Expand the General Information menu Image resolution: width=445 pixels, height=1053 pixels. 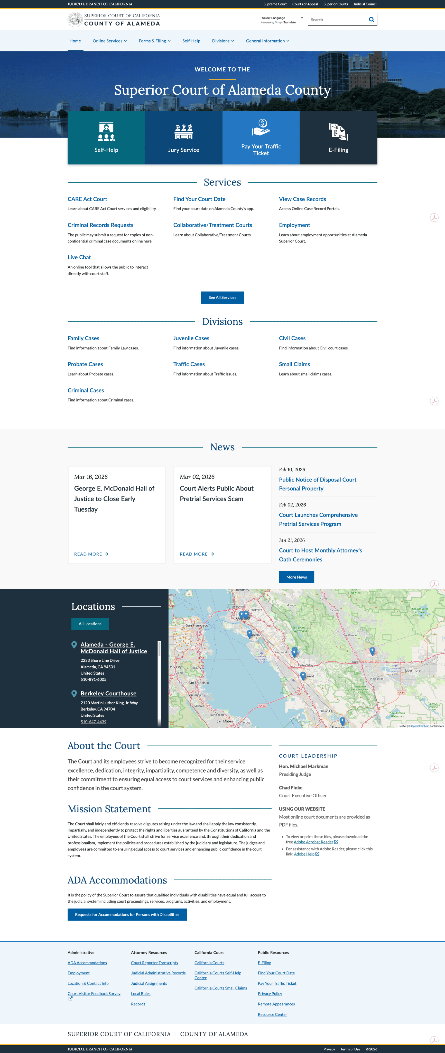tap(267, 41)
